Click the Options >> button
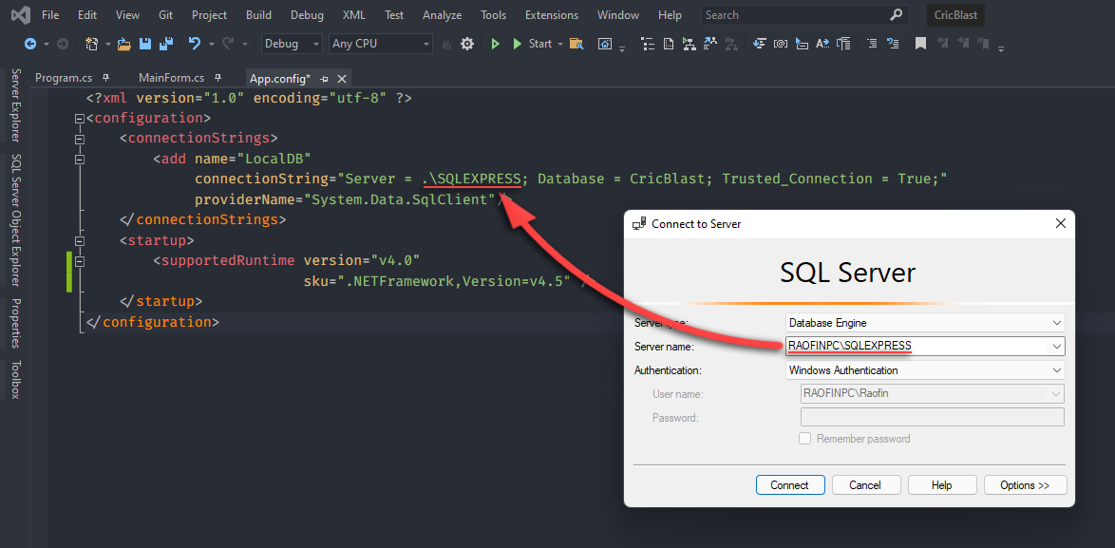This screenshot has width=1115, height=548. coord(1025,484)
